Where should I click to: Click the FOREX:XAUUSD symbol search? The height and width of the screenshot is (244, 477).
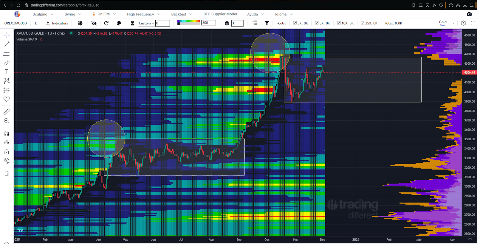15,23
